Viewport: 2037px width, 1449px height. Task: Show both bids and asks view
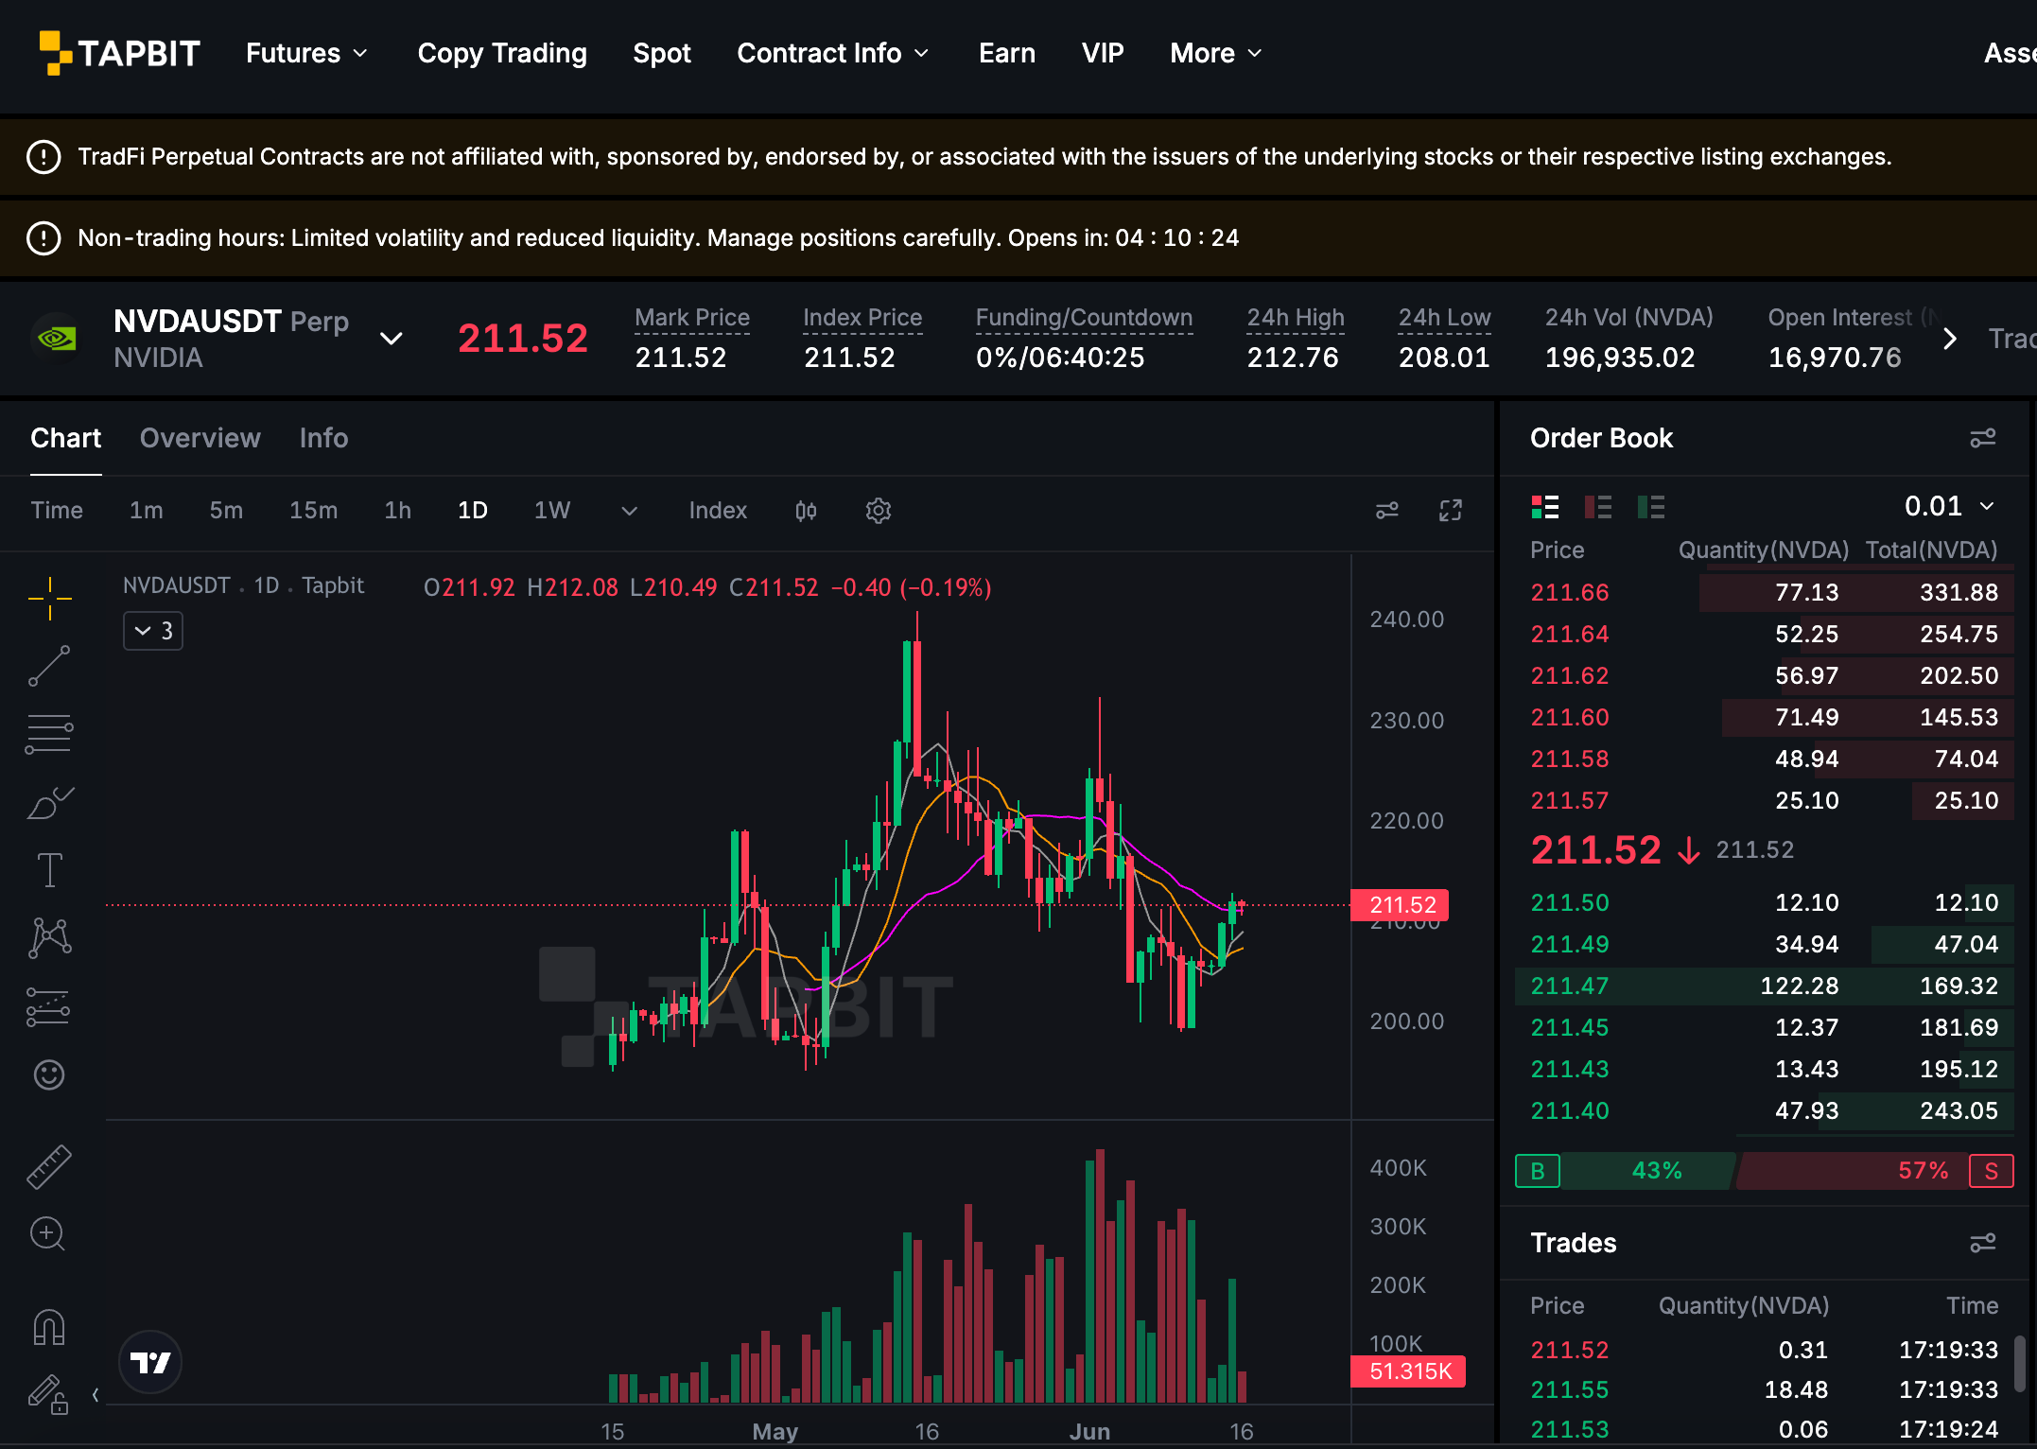point(1545,507)
